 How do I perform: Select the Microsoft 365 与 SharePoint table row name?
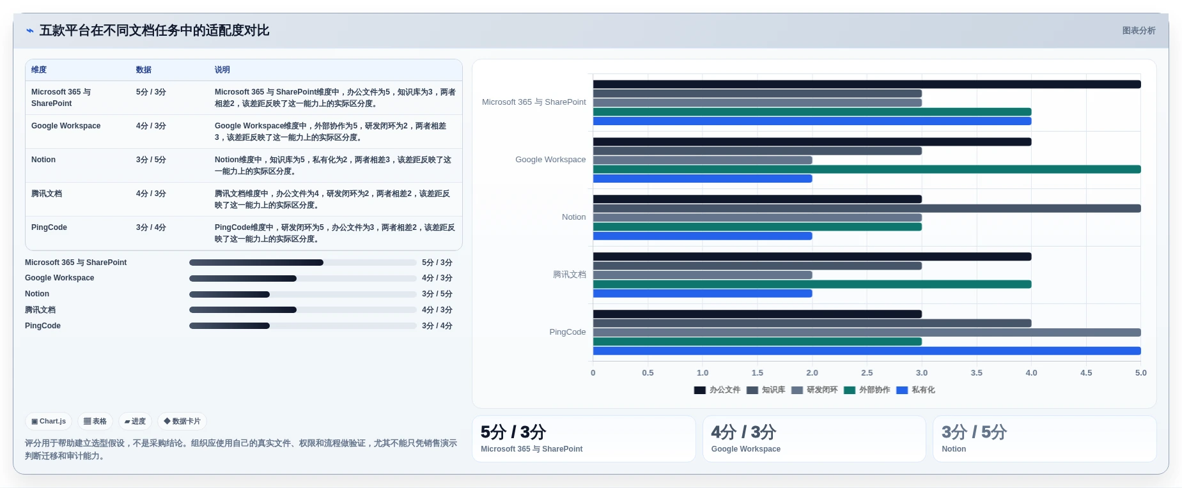[x=61, y=98]
